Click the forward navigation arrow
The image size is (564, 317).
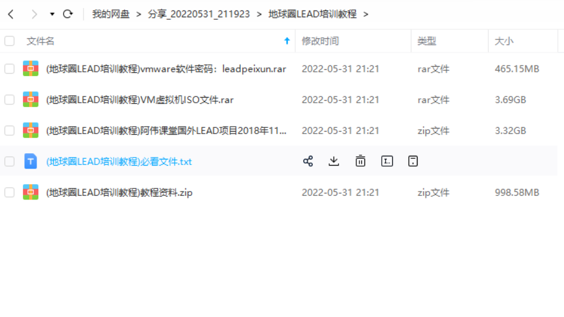pos(34,14)
